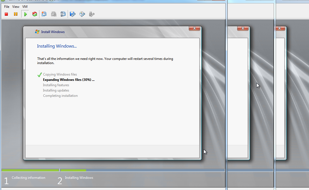Viewport: 309px width, 190px height.
Task: Click the USB device connection icon
Action: click(92, 14)
